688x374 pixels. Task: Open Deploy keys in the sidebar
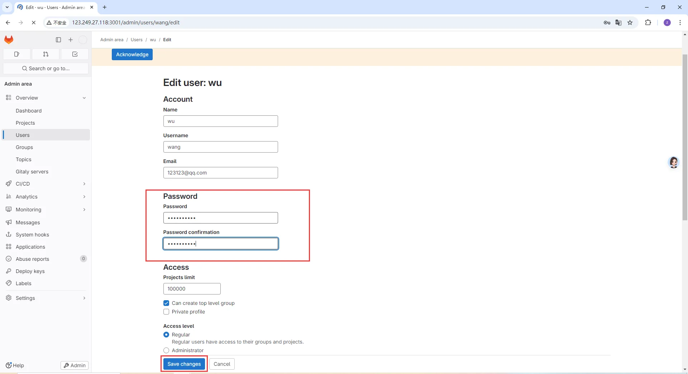[46, 271]
